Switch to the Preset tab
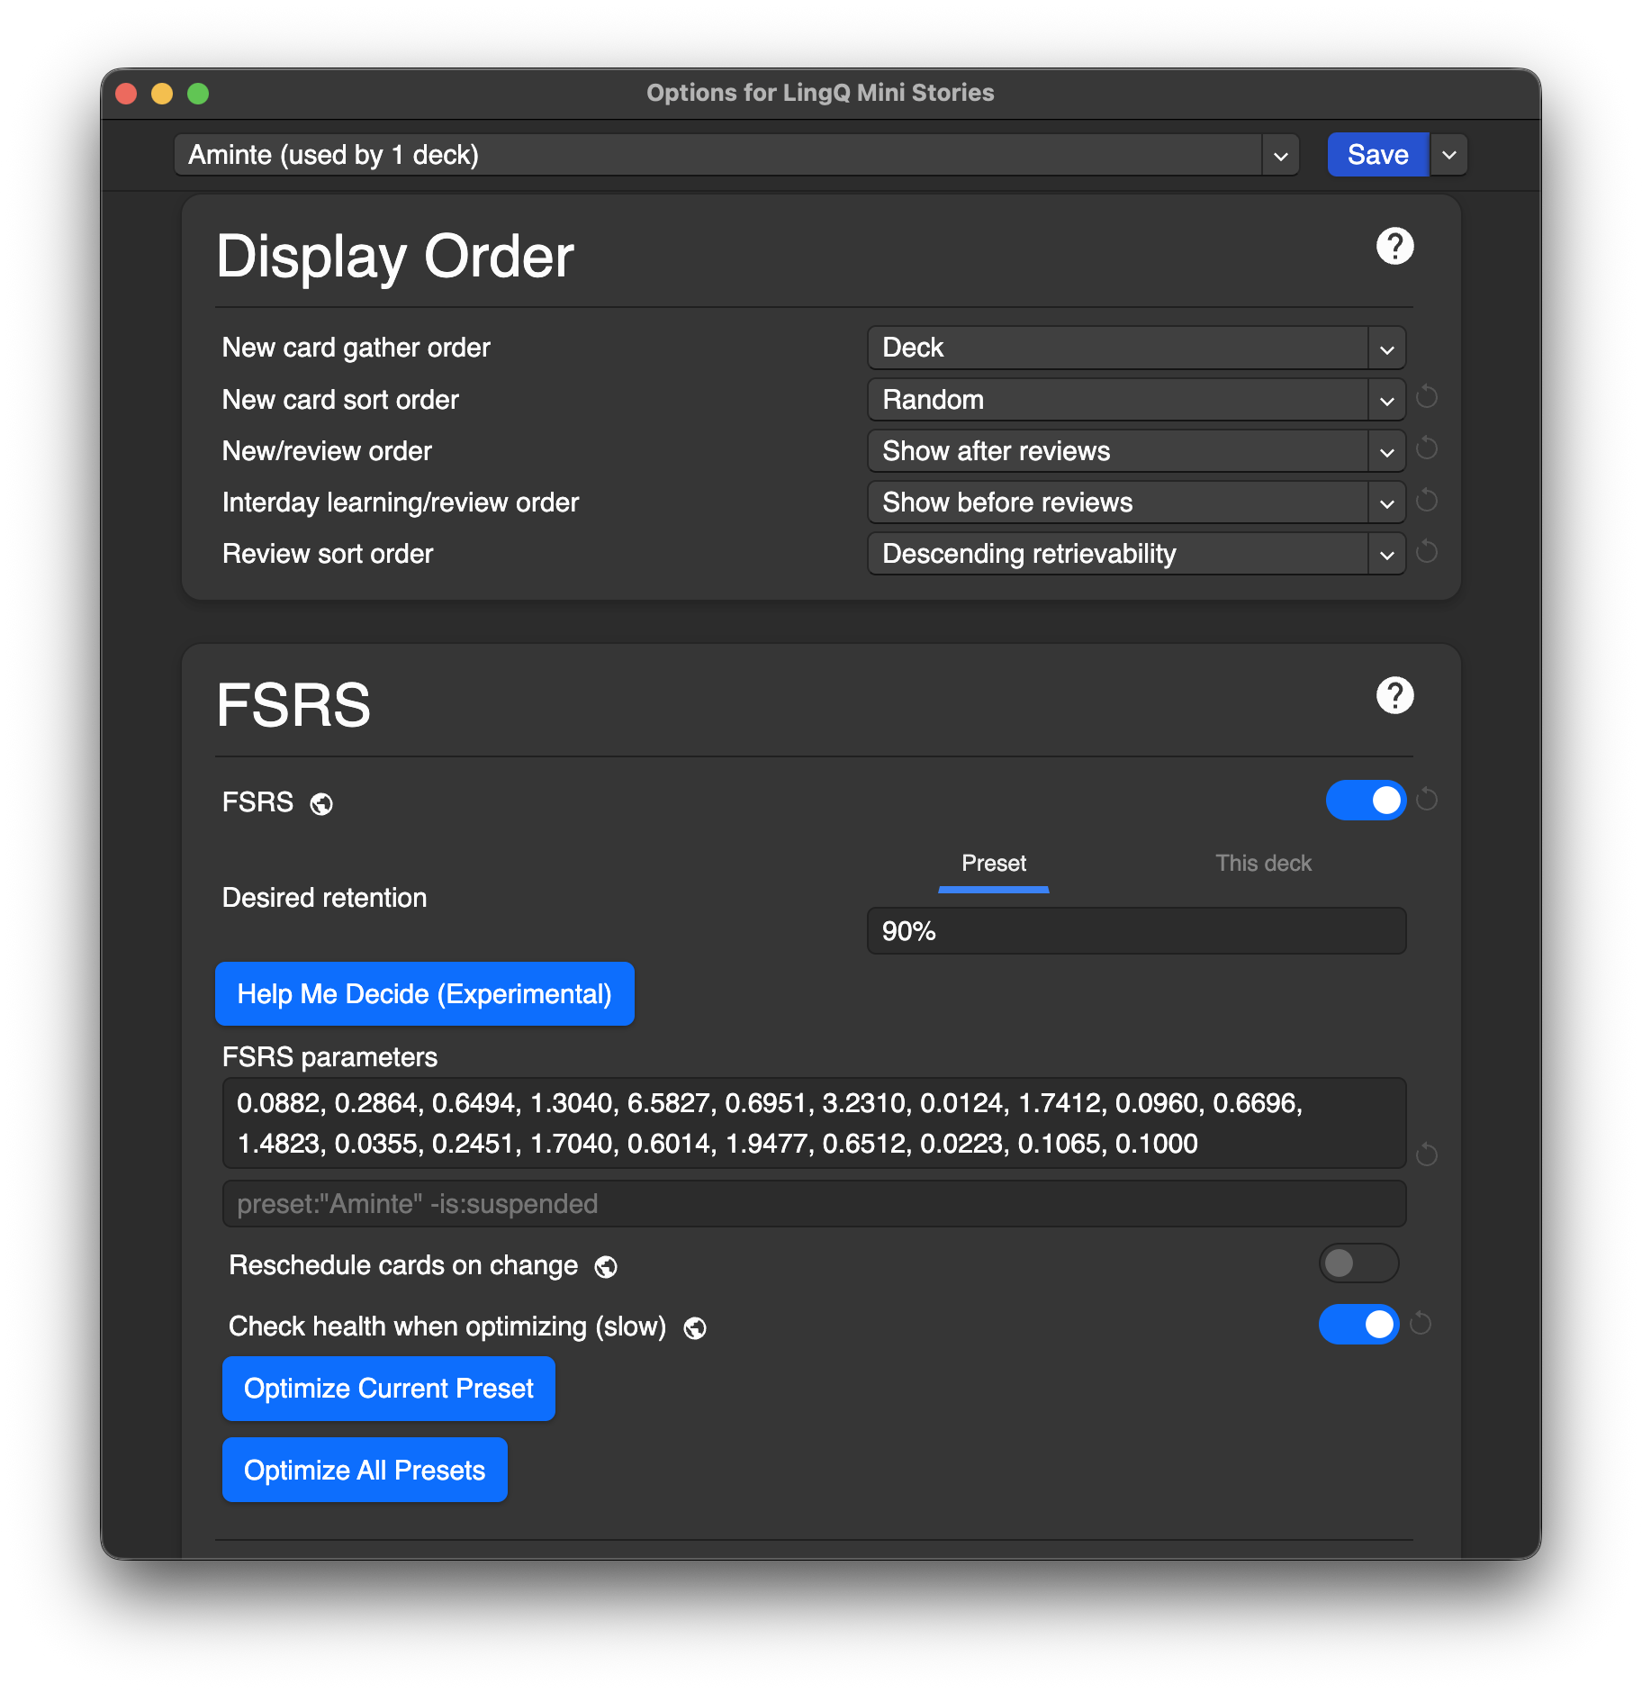The image size is (1642, 1693). [x=994, y=864]
